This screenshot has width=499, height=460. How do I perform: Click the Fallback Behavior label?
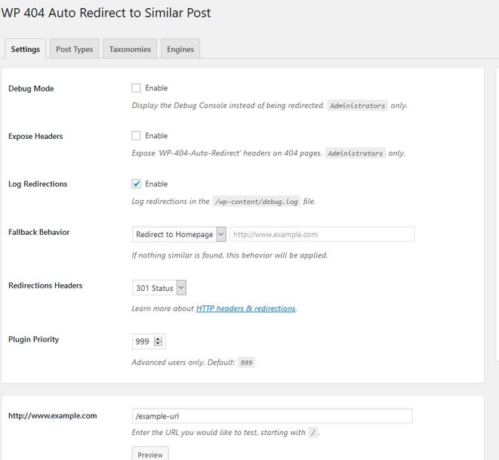39,232
